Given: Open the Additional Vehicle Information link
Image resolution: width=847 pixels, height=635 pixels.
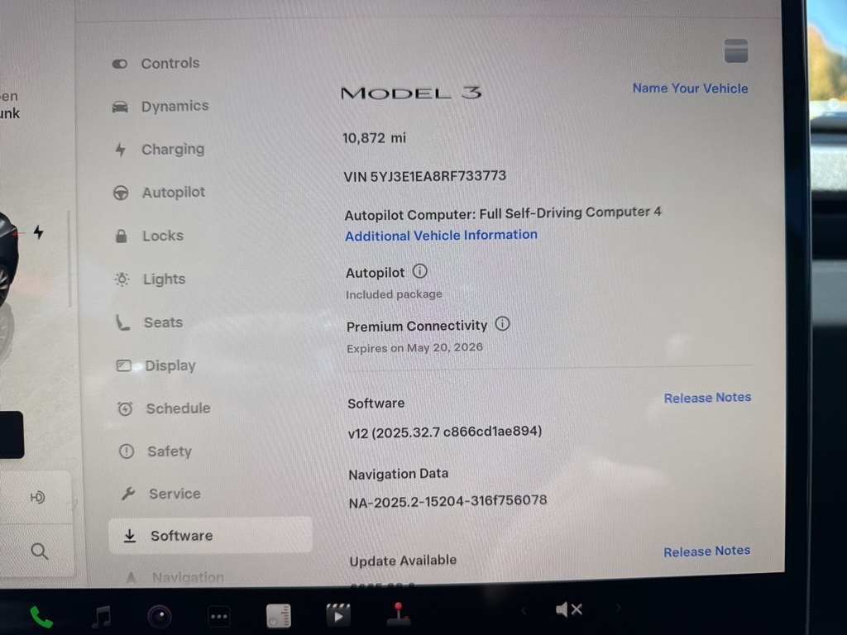Looking at the screenshot, I should pos(441,236).
